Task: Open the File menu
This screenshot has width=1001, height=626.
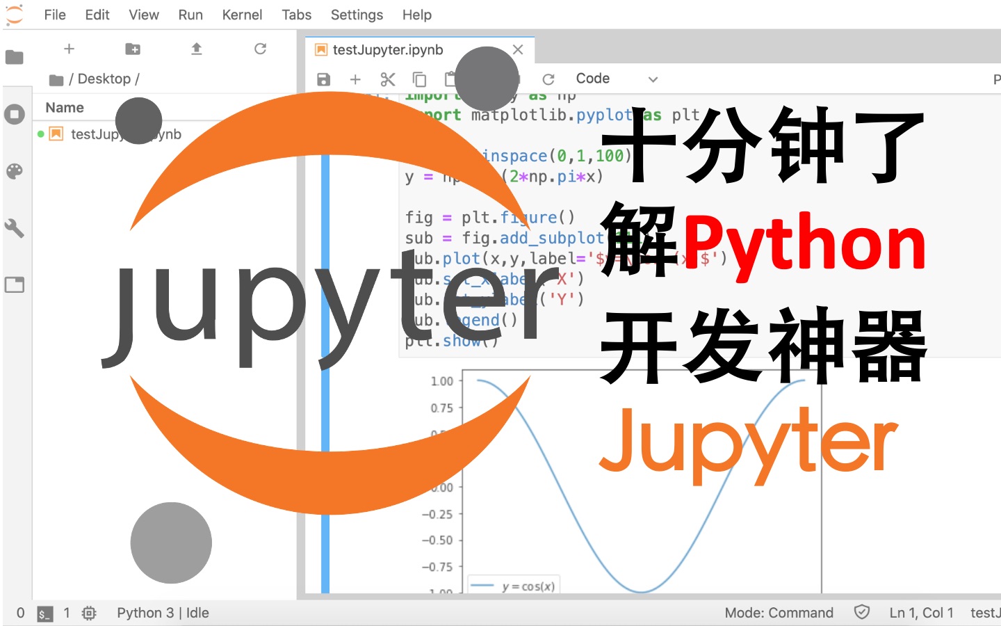Action: coord(54,15)
